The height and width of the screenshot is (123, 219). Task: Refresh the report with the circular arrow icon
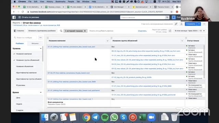pyautogui.click(x=170, y=31)
